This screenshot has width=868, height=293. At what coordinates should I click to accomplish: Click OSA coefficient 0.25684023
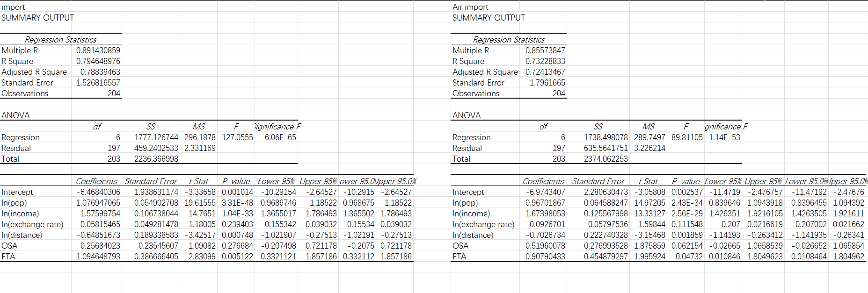pyautogui.click(x=100, y=246)
